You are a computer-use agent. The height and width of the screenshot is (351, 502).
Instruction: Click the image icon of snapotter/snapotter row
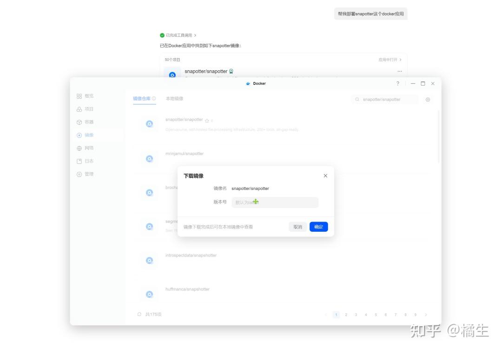(x=149, y=124)
